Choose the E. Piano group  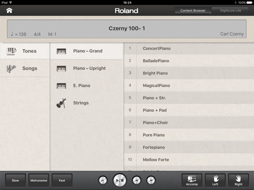(87, 86)
